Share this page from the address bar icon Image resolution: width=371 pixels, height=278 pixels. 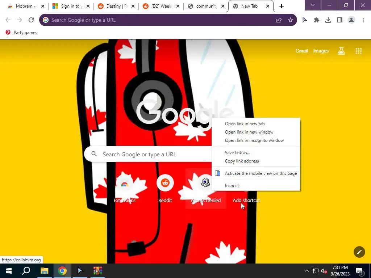tap(279, 20)
